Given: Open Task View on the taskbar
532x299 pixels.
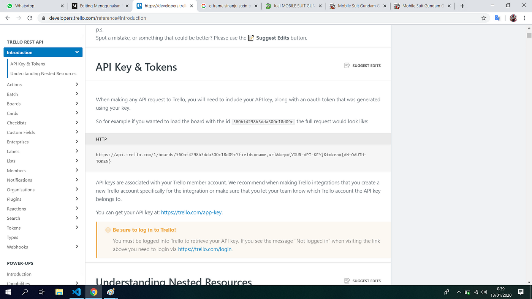Looking at the screenshot, I should [42, 292].
